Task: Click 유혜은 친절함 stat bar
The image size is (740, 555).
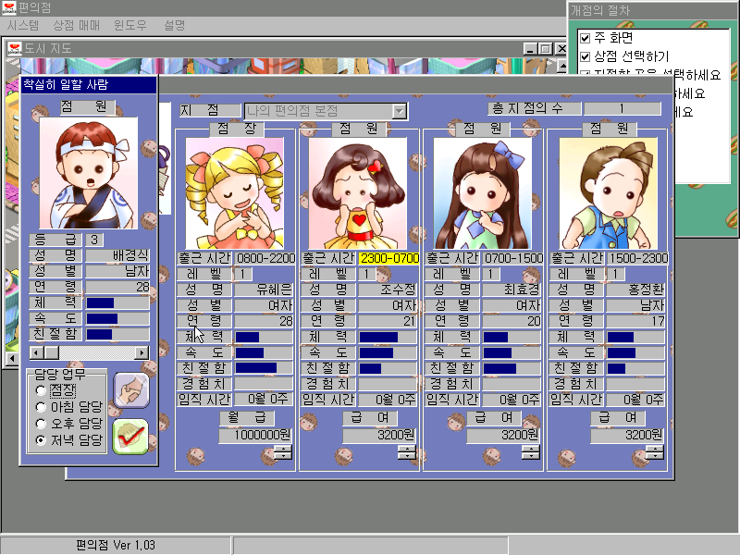Action: click(264, 367)
